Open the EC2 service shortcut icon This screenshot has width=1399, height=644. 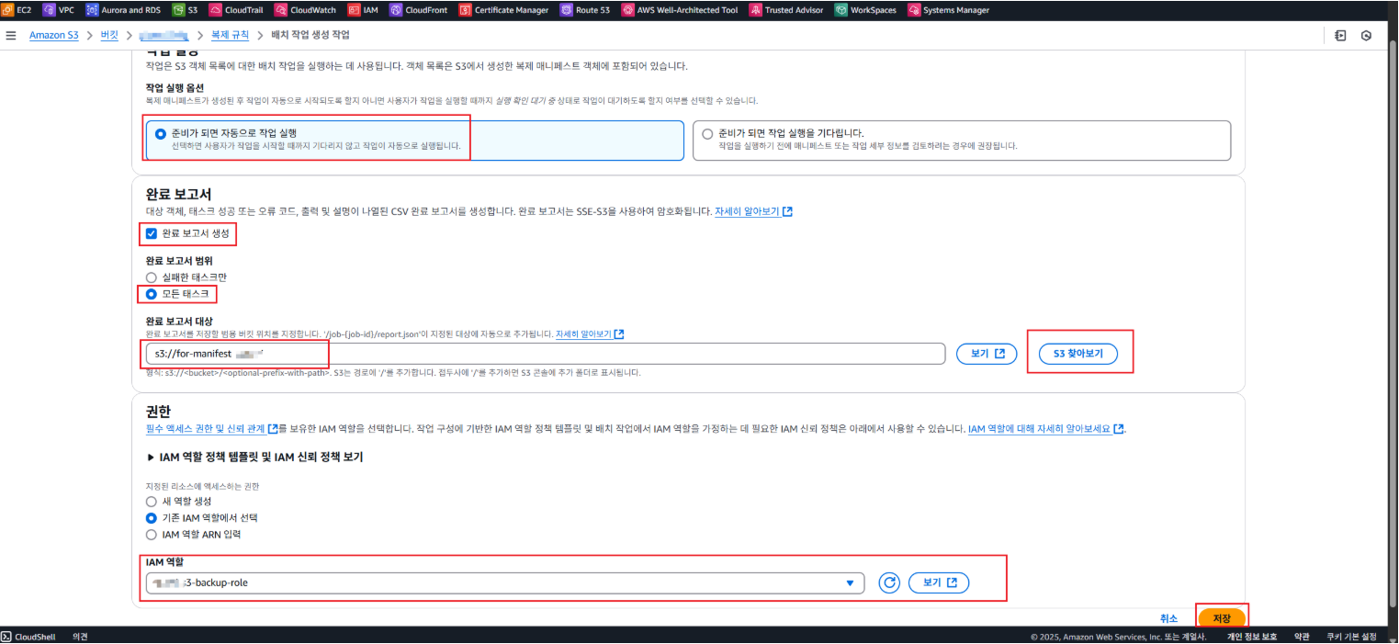9,10
